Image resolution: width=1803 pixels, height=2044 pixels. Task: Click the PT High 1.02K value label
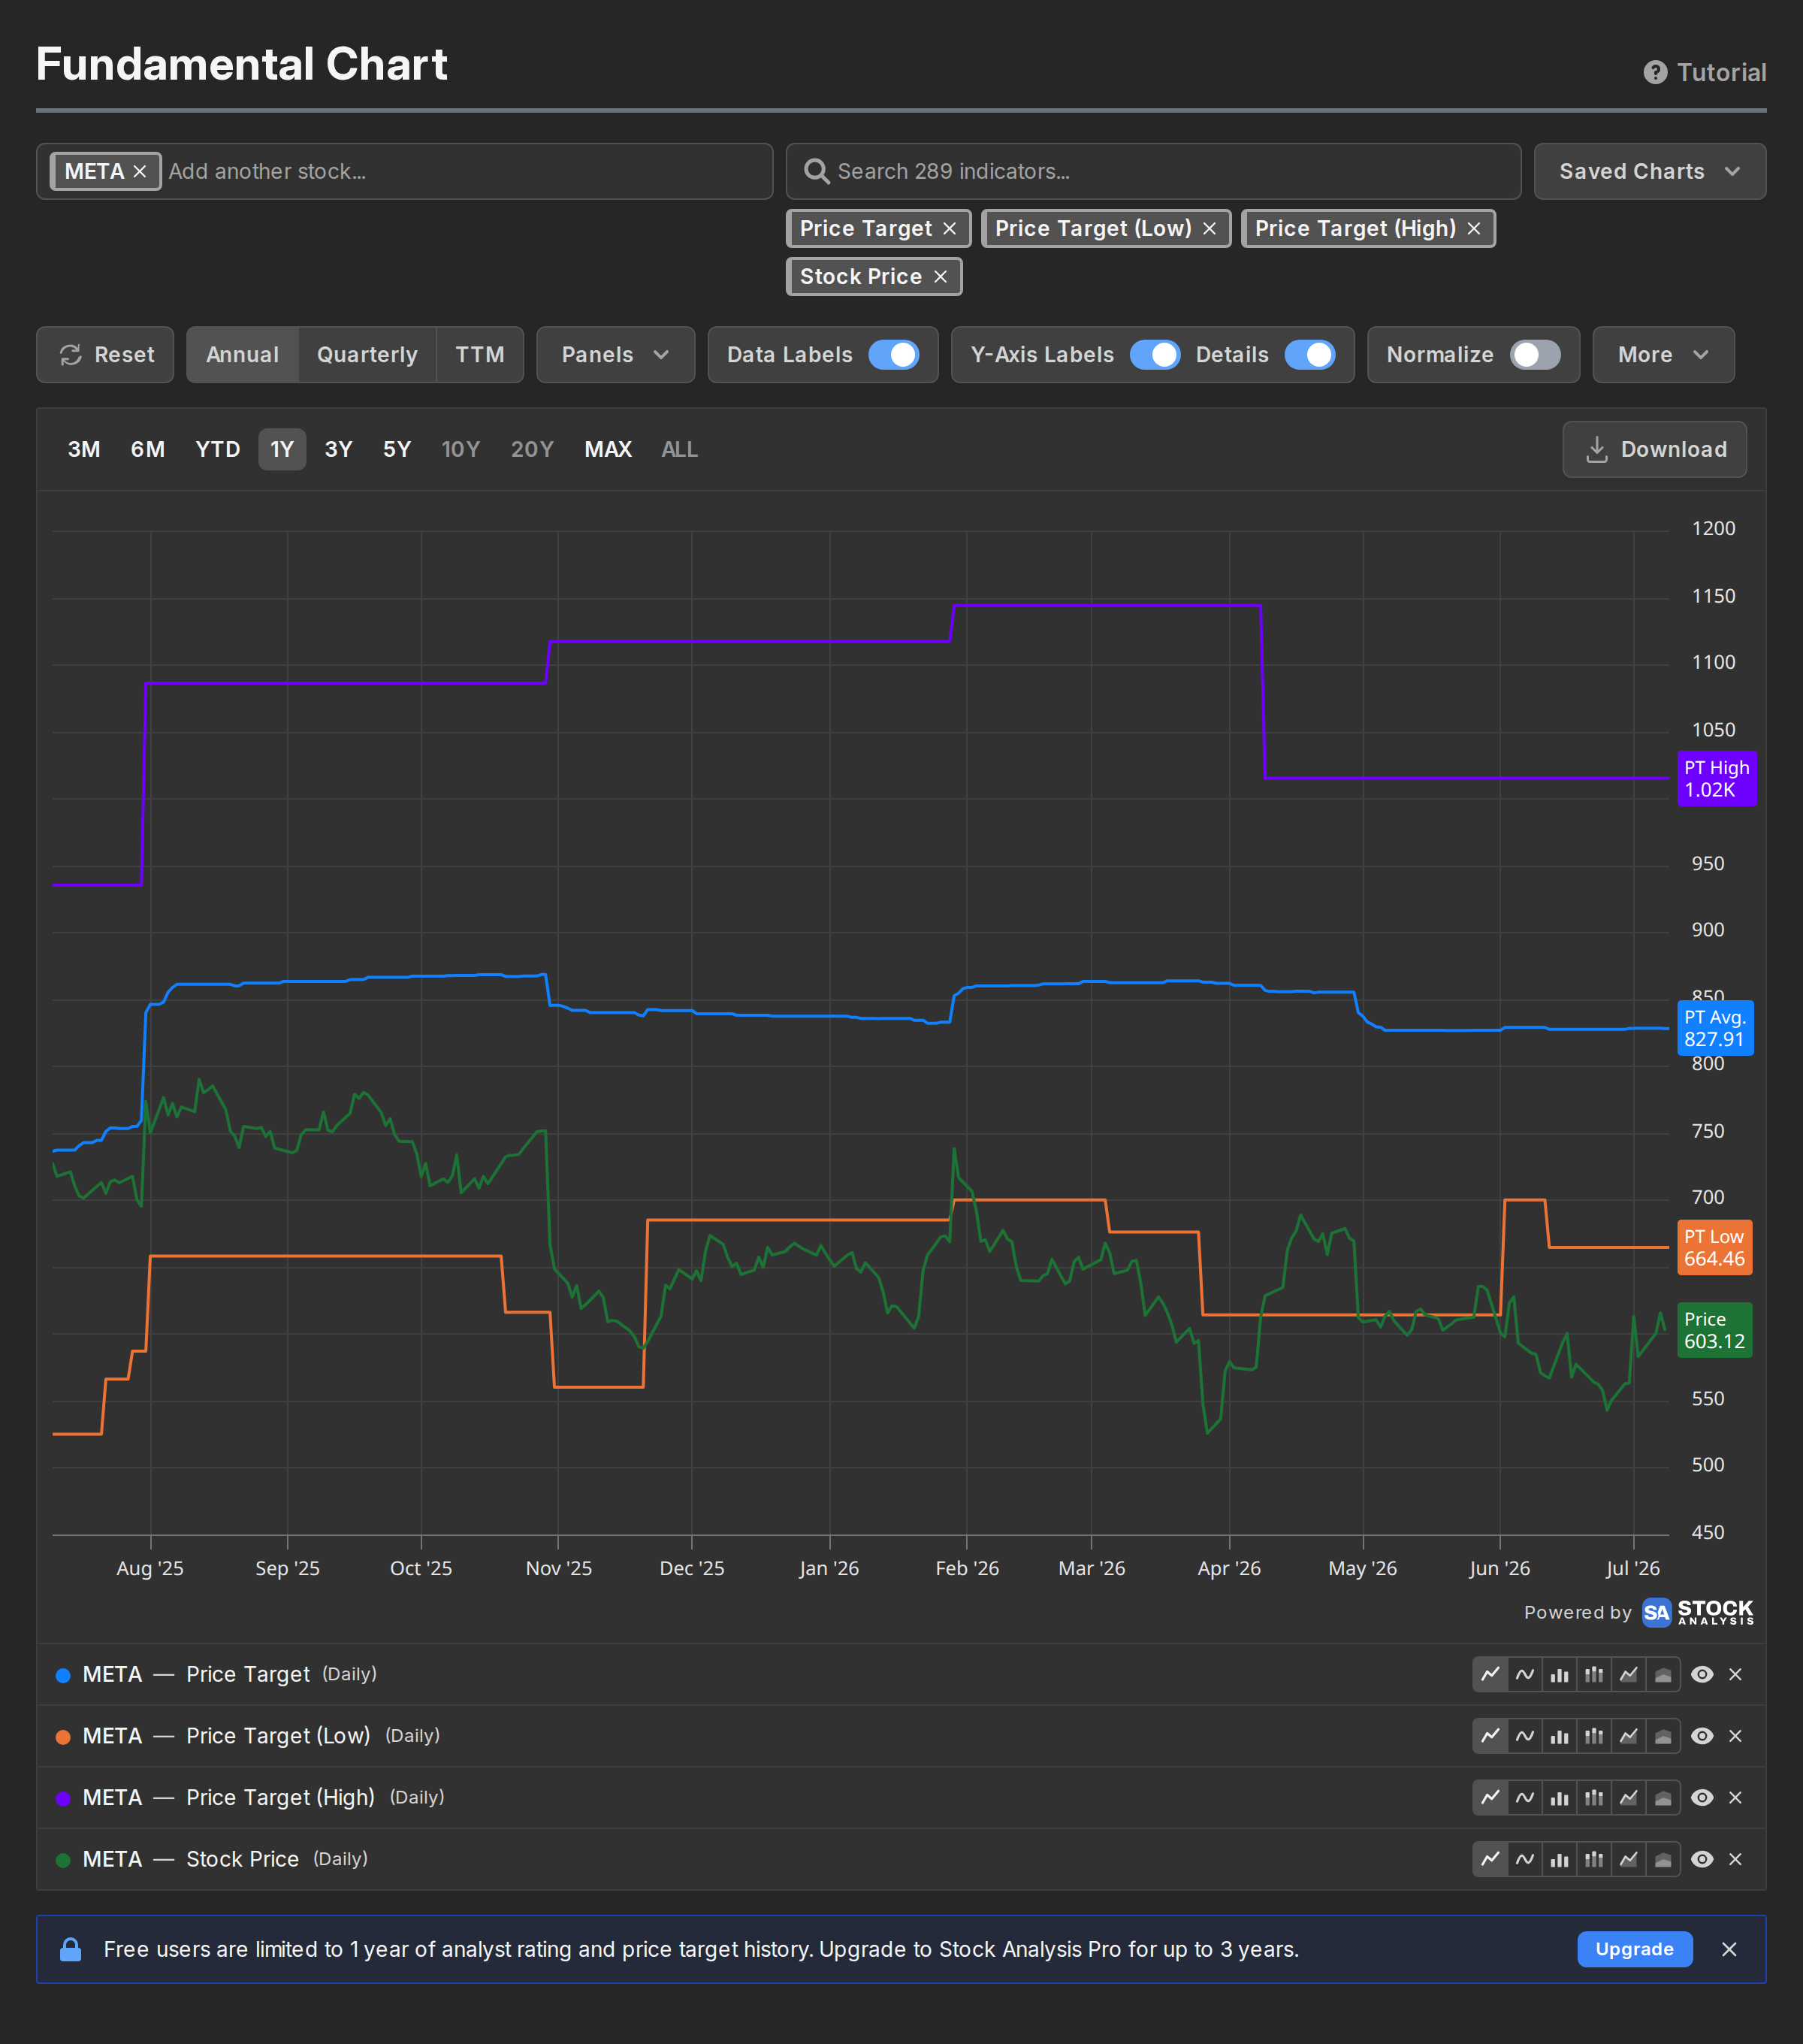pyautogui.click(x=1717, y=778)
